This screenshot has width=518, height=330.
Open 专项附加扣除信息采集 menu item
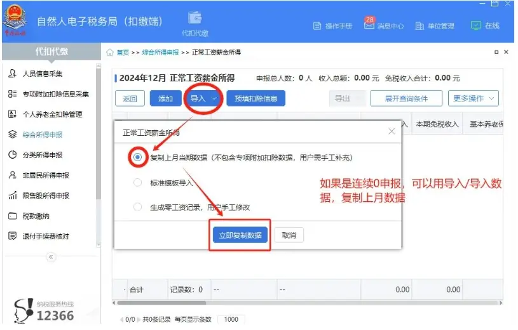[x=56, y=94]
